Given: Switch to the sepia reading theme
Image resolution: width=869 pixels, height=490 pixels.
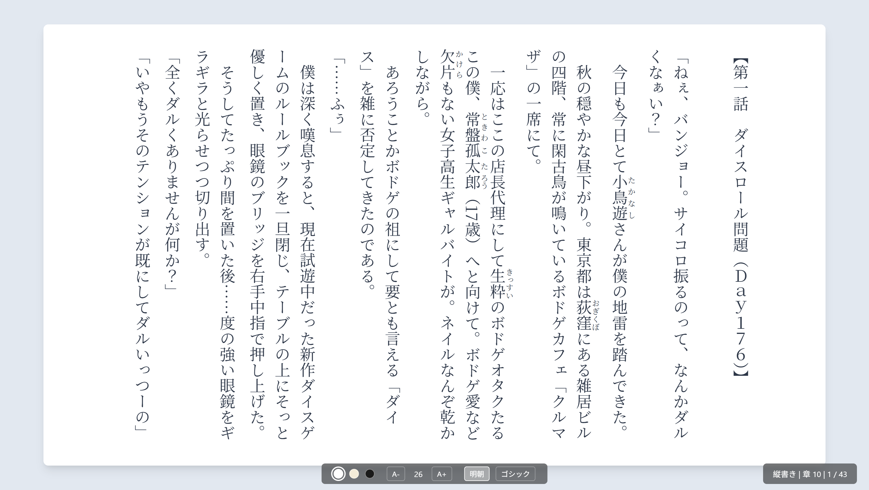Looking at the screenshot, I should [x=354, y=473].
